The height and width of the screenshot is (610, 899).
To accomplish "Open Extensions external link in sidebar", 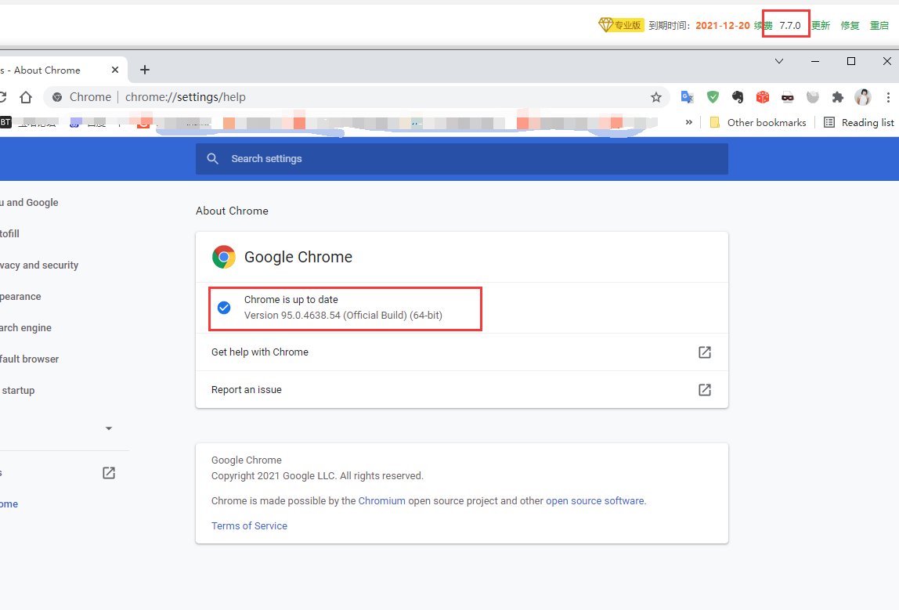I will click(x=109, y=473).
